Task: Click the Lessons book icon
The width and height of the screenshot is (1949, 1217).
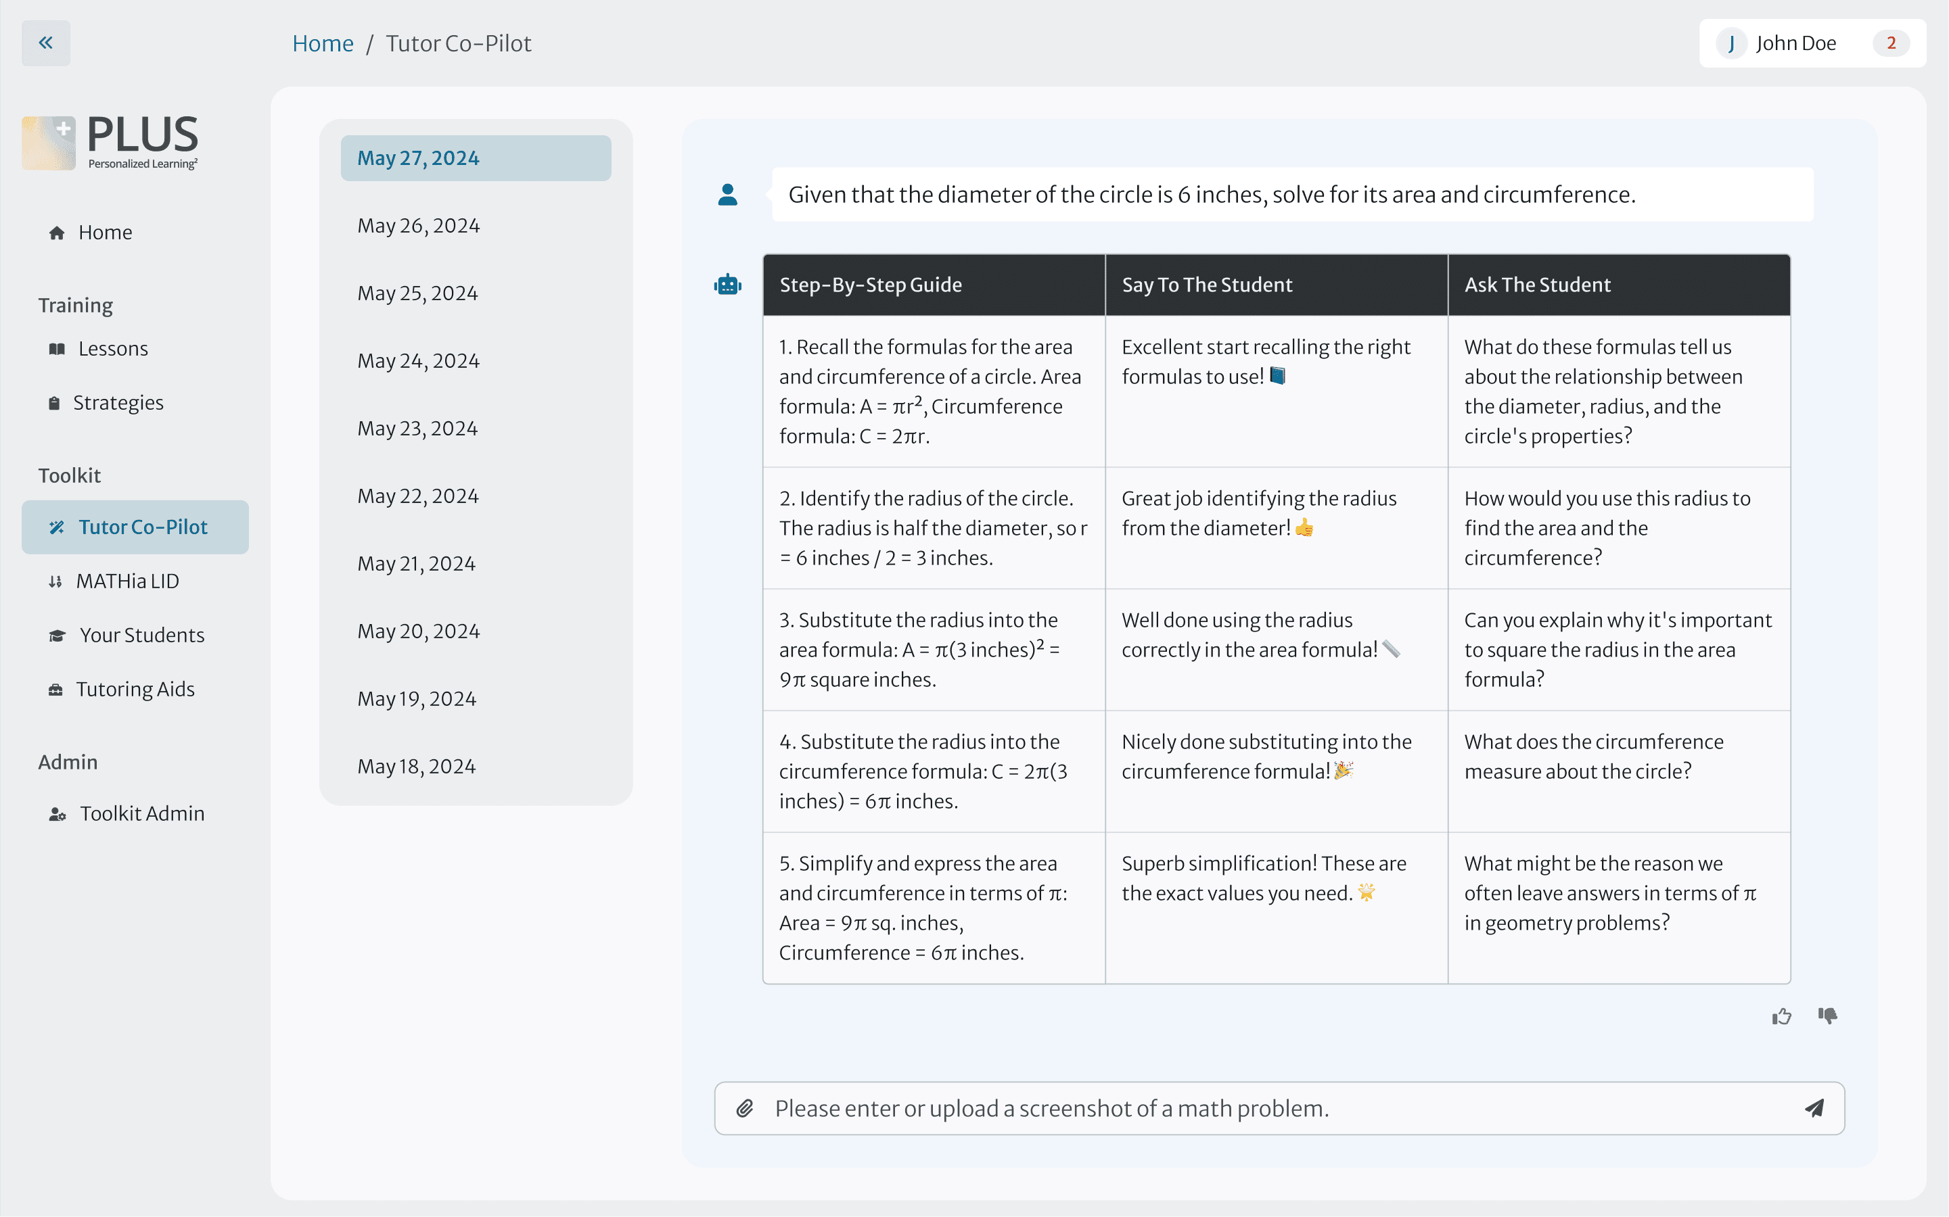Action: coord(56,348)
